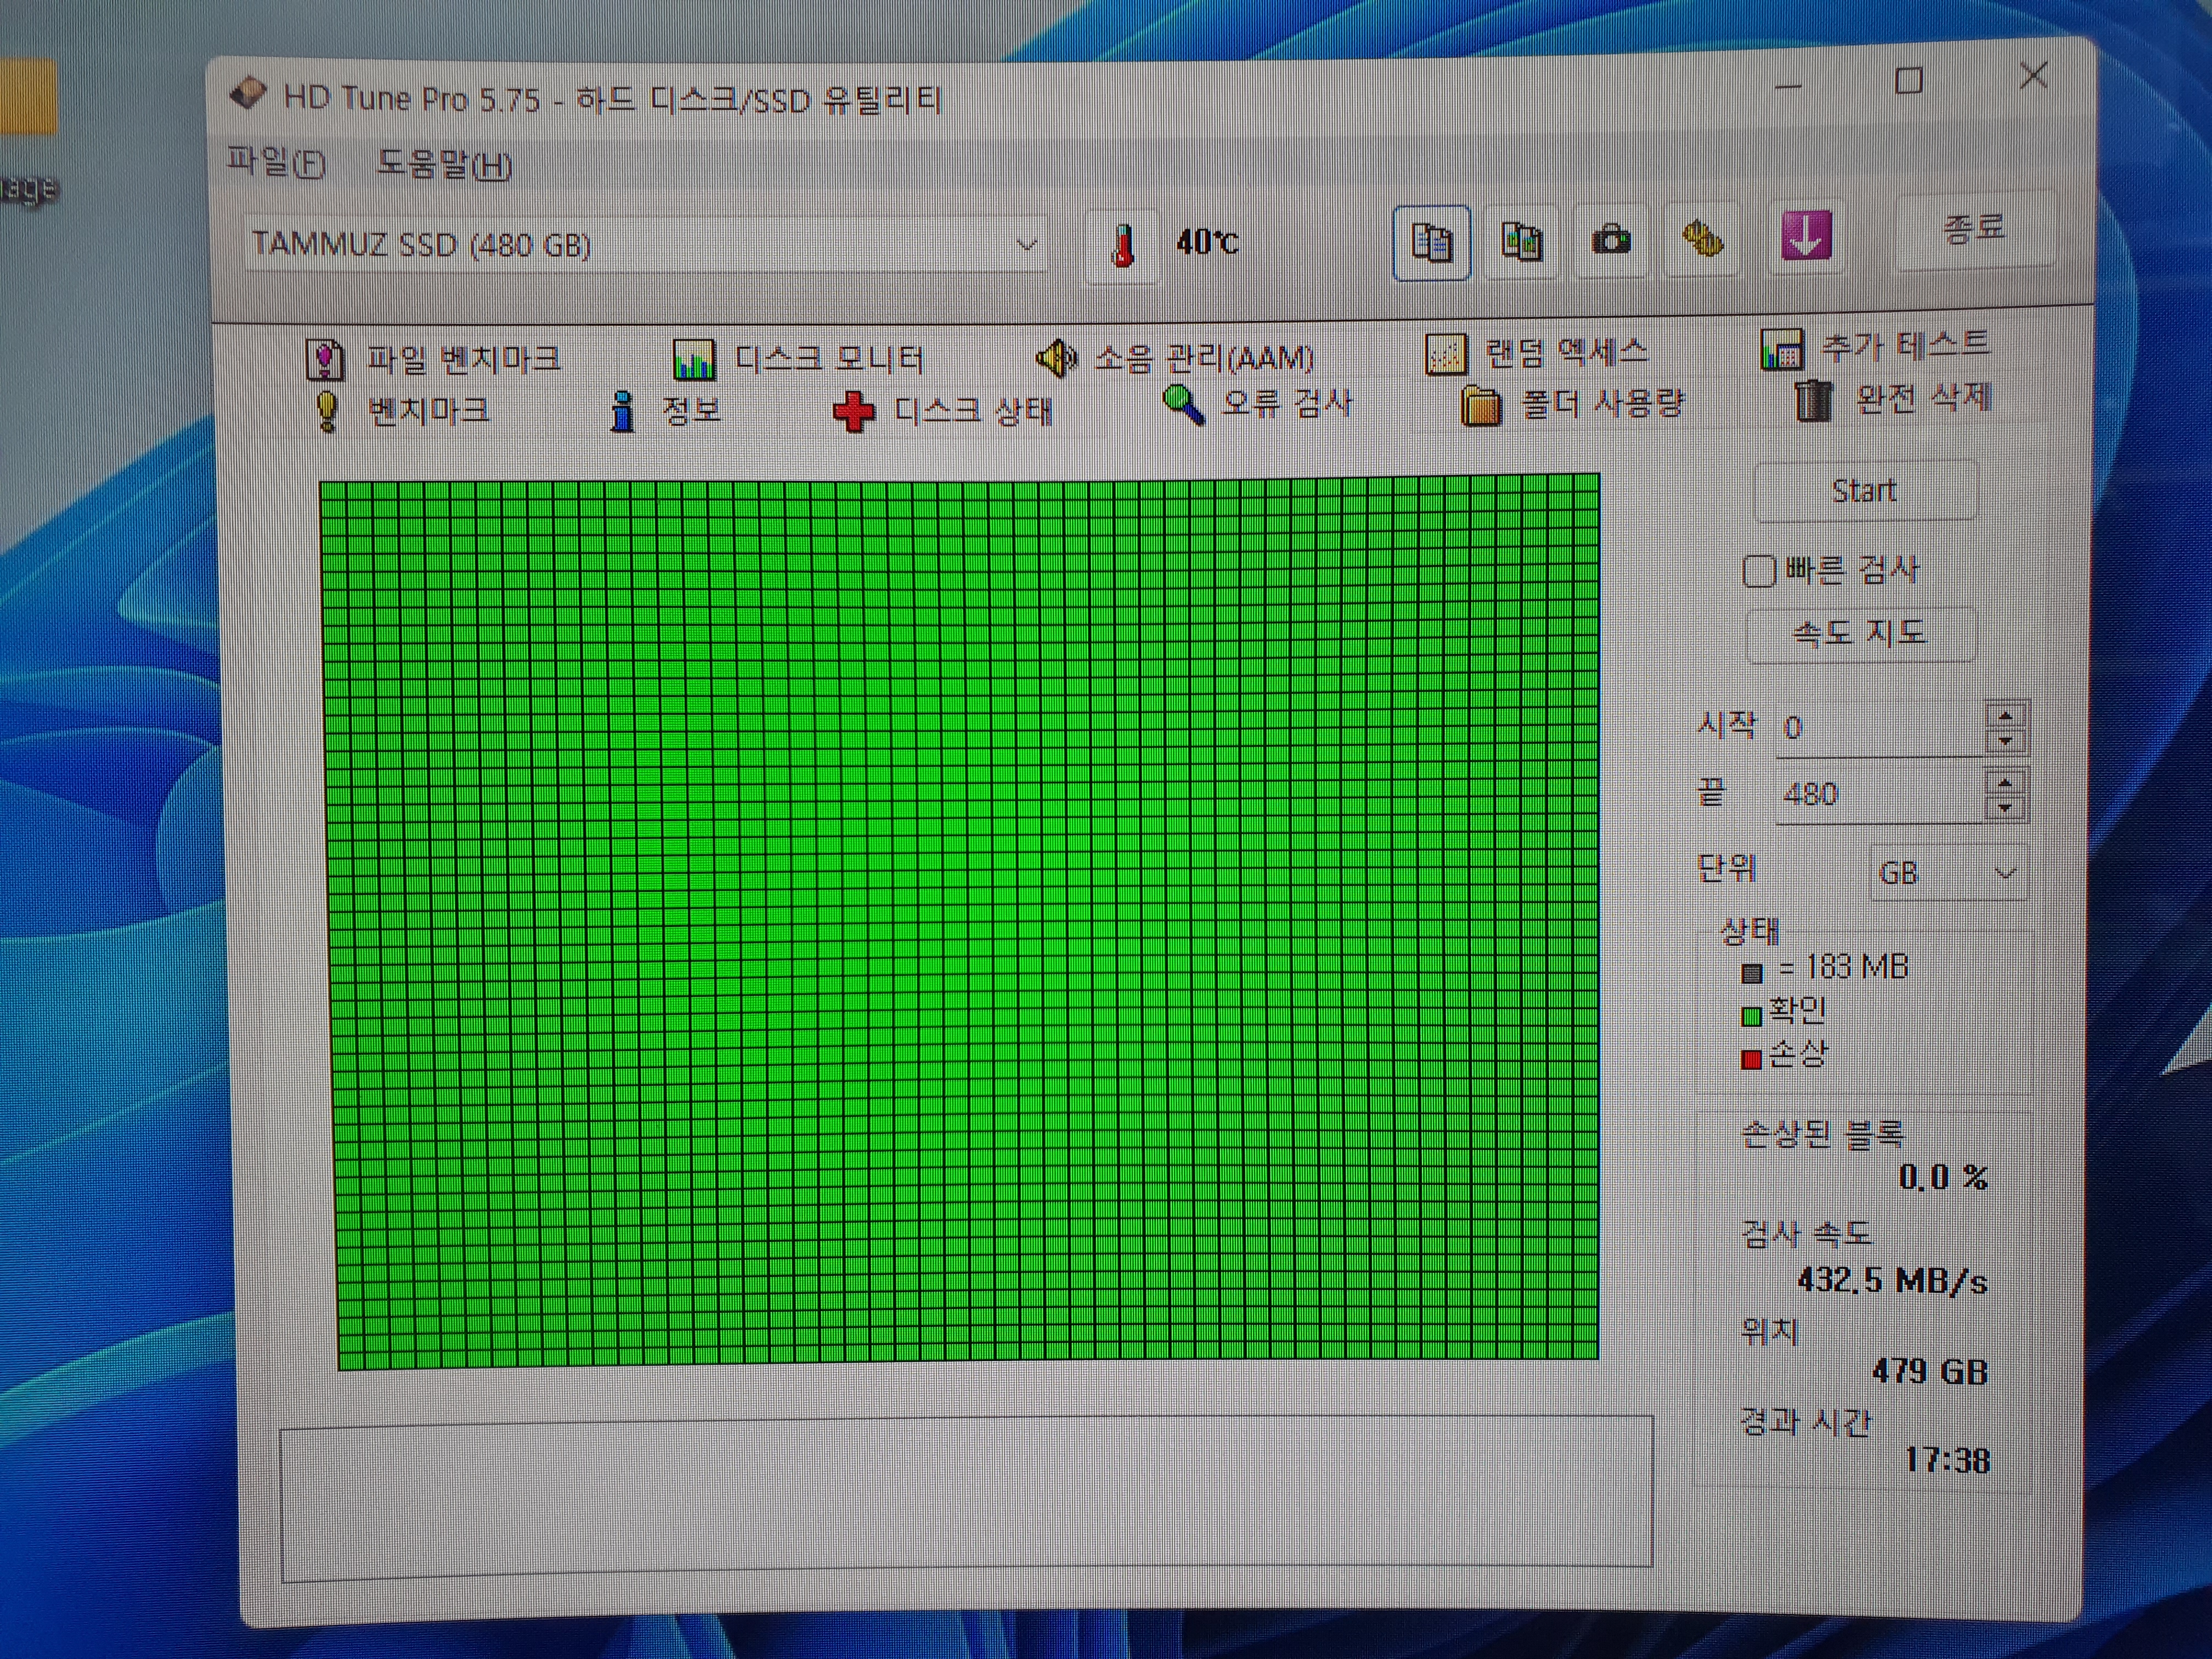Click the thermometer temperature icon
This screenshot has height=1659, width=2212.
pos(1123,245)
